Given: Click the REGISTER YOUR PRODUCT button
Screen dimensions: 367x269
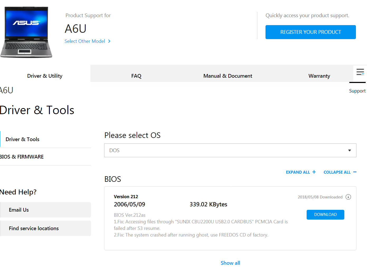Looking at the screenshot, I should click(311, 32).
